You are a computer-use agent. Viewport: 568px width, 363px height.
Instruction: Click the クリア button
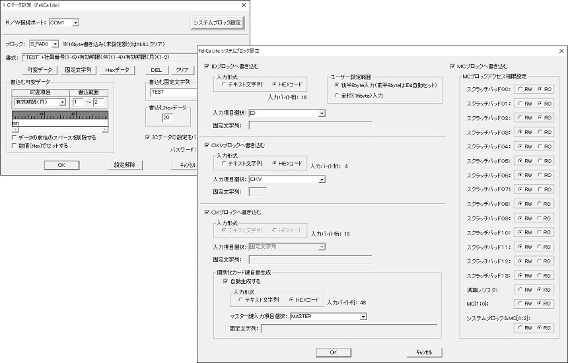(x=182, y=70)
